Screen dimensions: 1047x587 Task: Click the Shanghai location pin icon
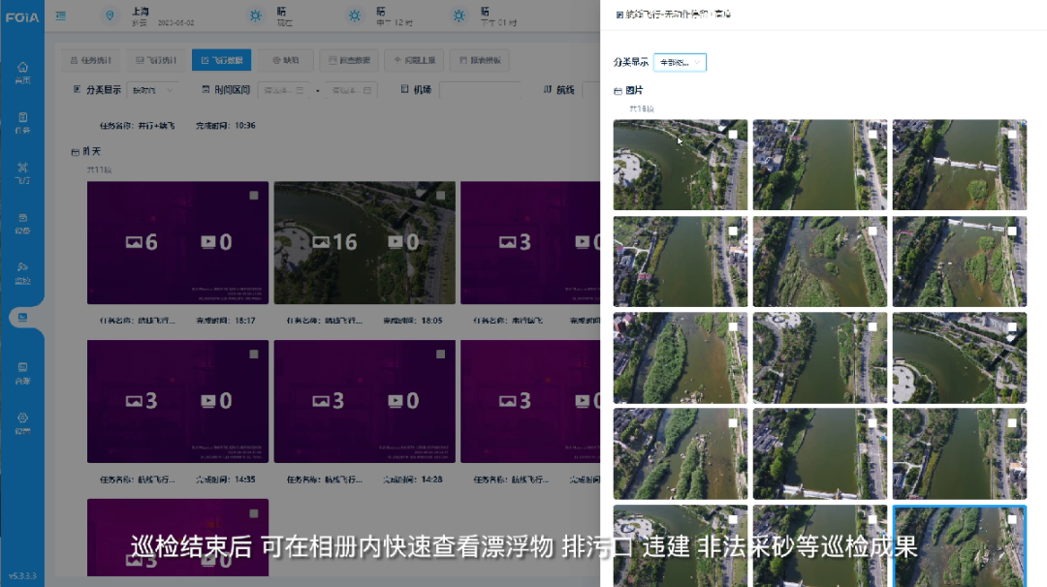[110, 15]
